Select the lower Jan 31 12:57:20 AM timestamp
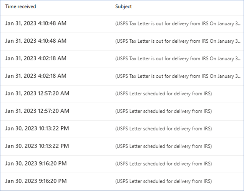 pyautogui.click(x=37, y=111)
